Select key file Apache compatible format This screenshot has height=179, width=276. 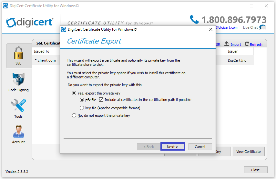82,108
